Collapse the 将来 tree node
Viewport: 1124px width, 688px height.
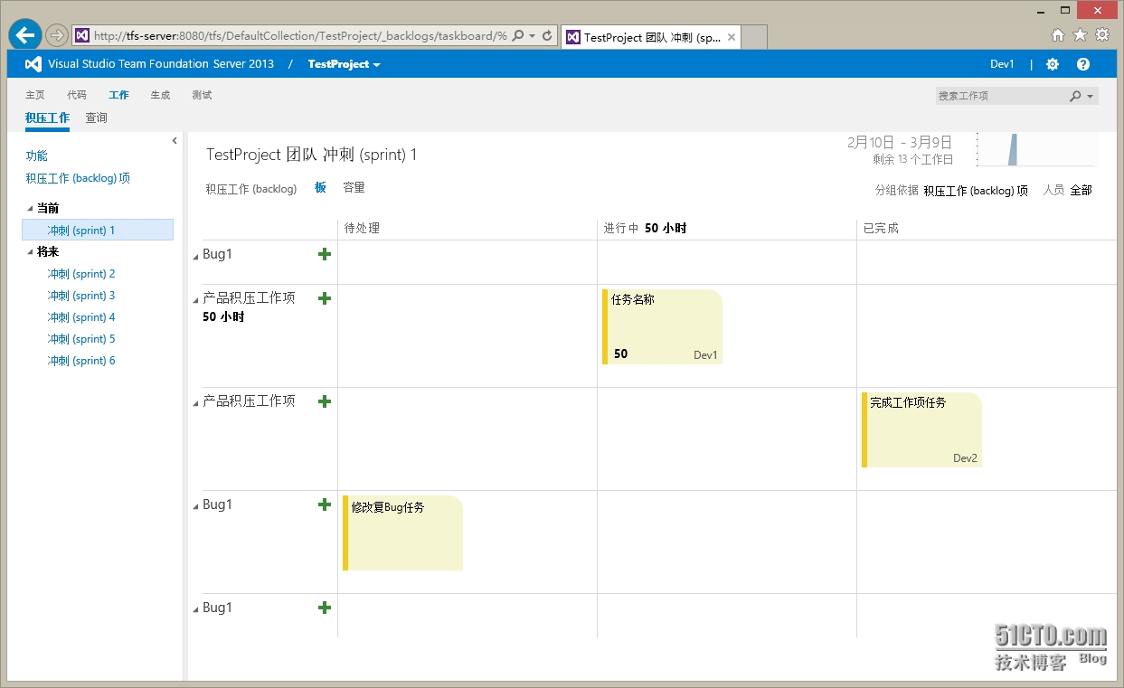[x=30, y=253]
